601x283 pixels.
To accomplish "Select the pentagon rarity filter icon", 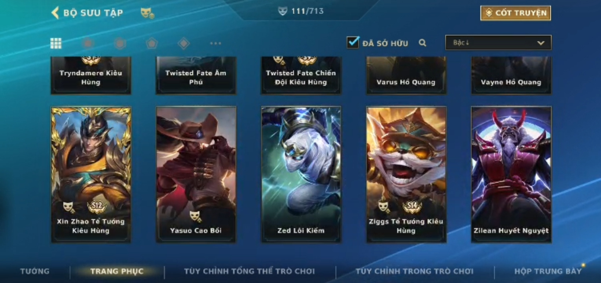I will coord(152,43).
